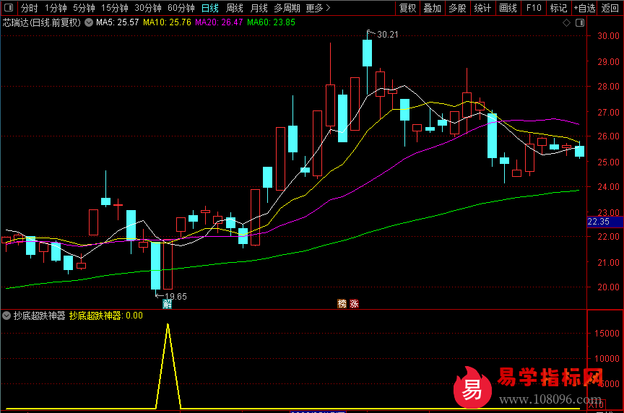
Task: Expand the MA indicator dropdown arrow
Action: click(89, 22)
